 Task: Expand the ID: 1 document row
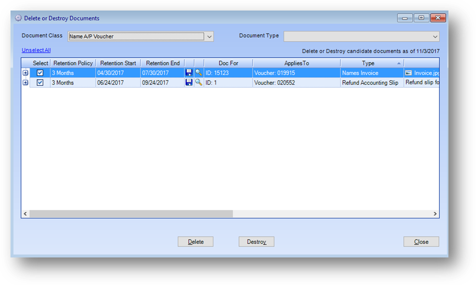point(26,83)
